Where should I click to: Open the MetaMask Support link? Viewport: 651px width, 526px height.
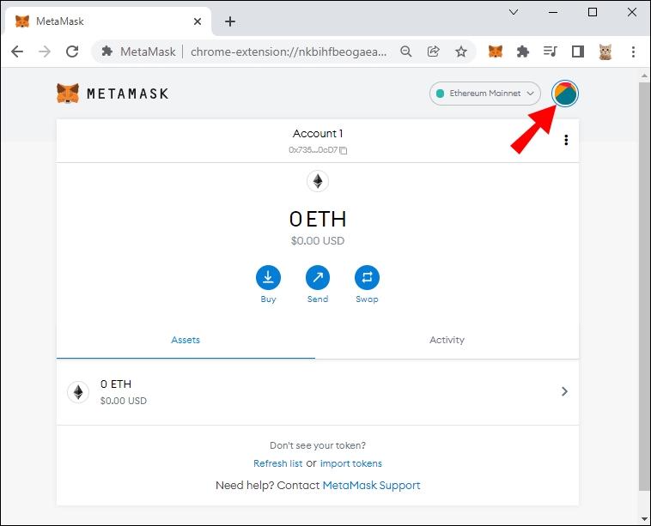[371, 486]
